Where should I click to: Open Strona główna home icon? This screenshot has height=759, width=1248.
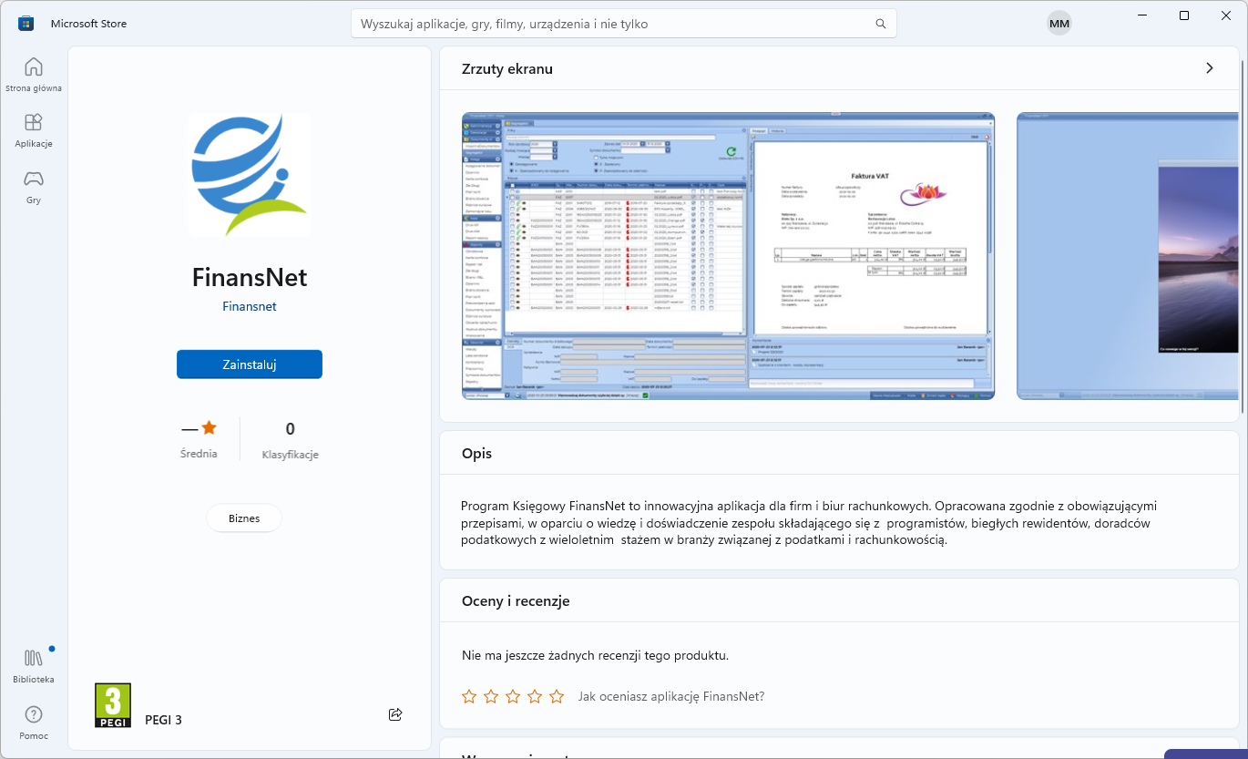pyautogui.click(x=33, y=67)
